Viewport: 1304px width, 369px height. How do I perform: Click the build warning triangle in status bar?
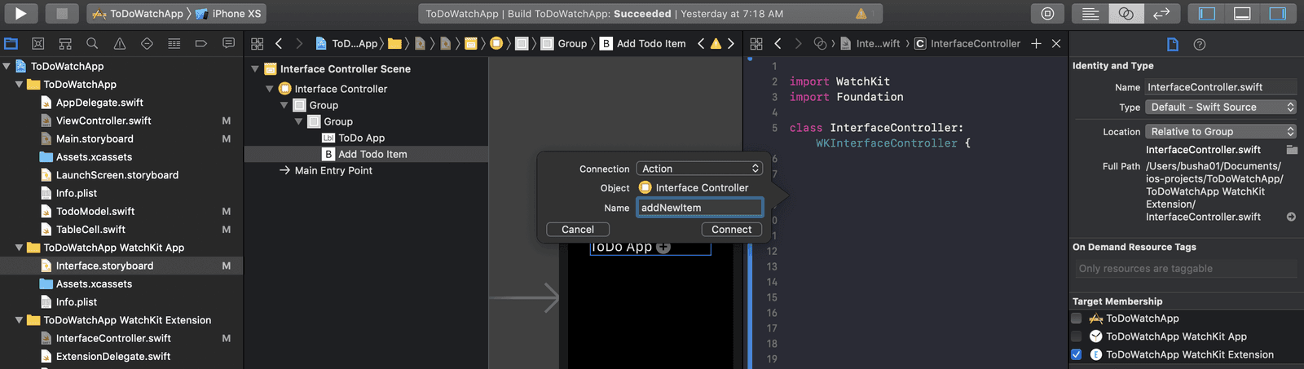click(861, 14)
